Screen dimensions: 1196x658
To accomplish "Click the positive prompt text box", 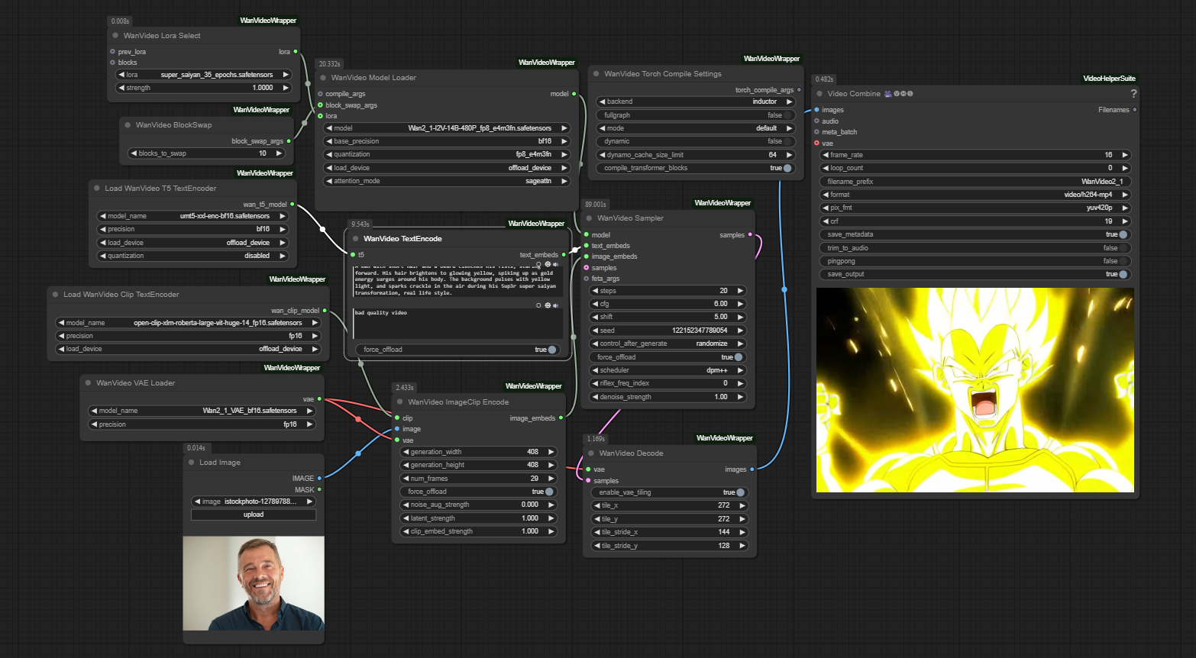I will (457, 281).
